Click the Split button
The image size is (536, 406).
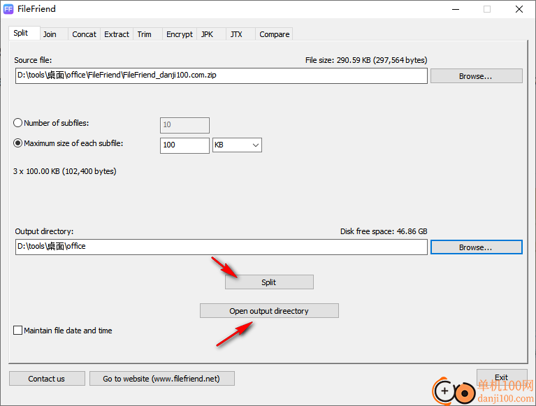click(269, 282)
